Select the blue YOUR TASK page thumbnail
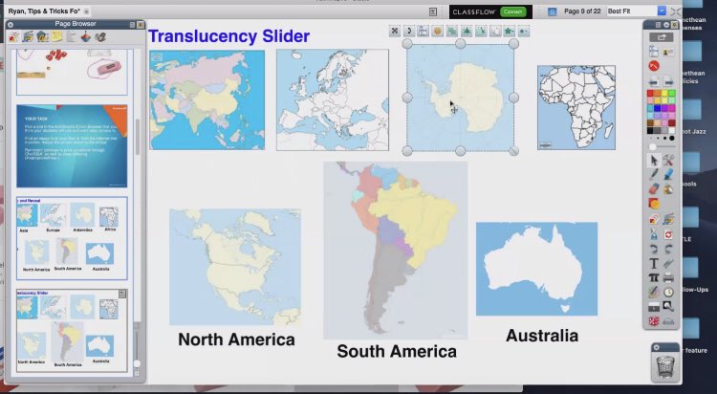Screen dimensions: 717x394 pyautogui.click(x=72, y=146)
